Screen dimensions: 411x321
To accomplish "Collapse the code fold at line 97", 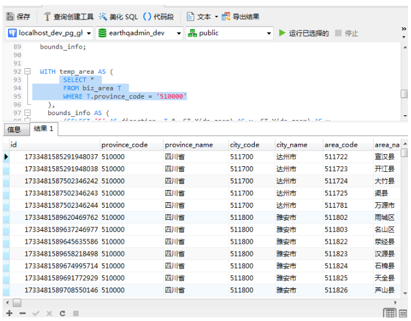I will pyautogui.click(x=27, y=113).
